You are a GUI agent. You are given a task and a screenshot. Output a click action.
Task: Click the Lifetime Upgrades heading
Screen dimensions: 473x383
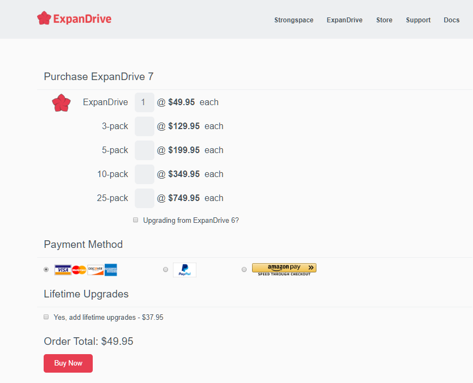[86, 294]
